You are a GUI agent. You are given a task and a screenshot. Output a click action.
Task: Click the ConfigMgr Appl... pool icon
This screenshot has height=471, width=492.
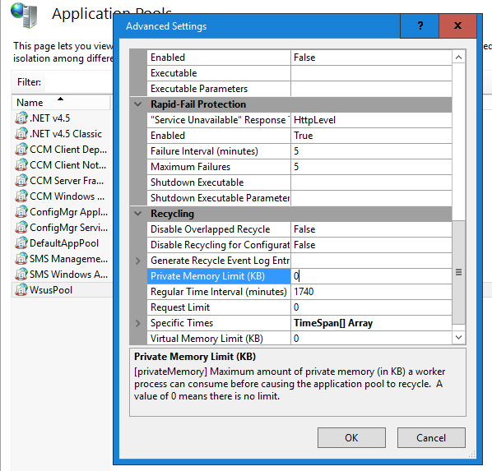[x=21, y=212]
